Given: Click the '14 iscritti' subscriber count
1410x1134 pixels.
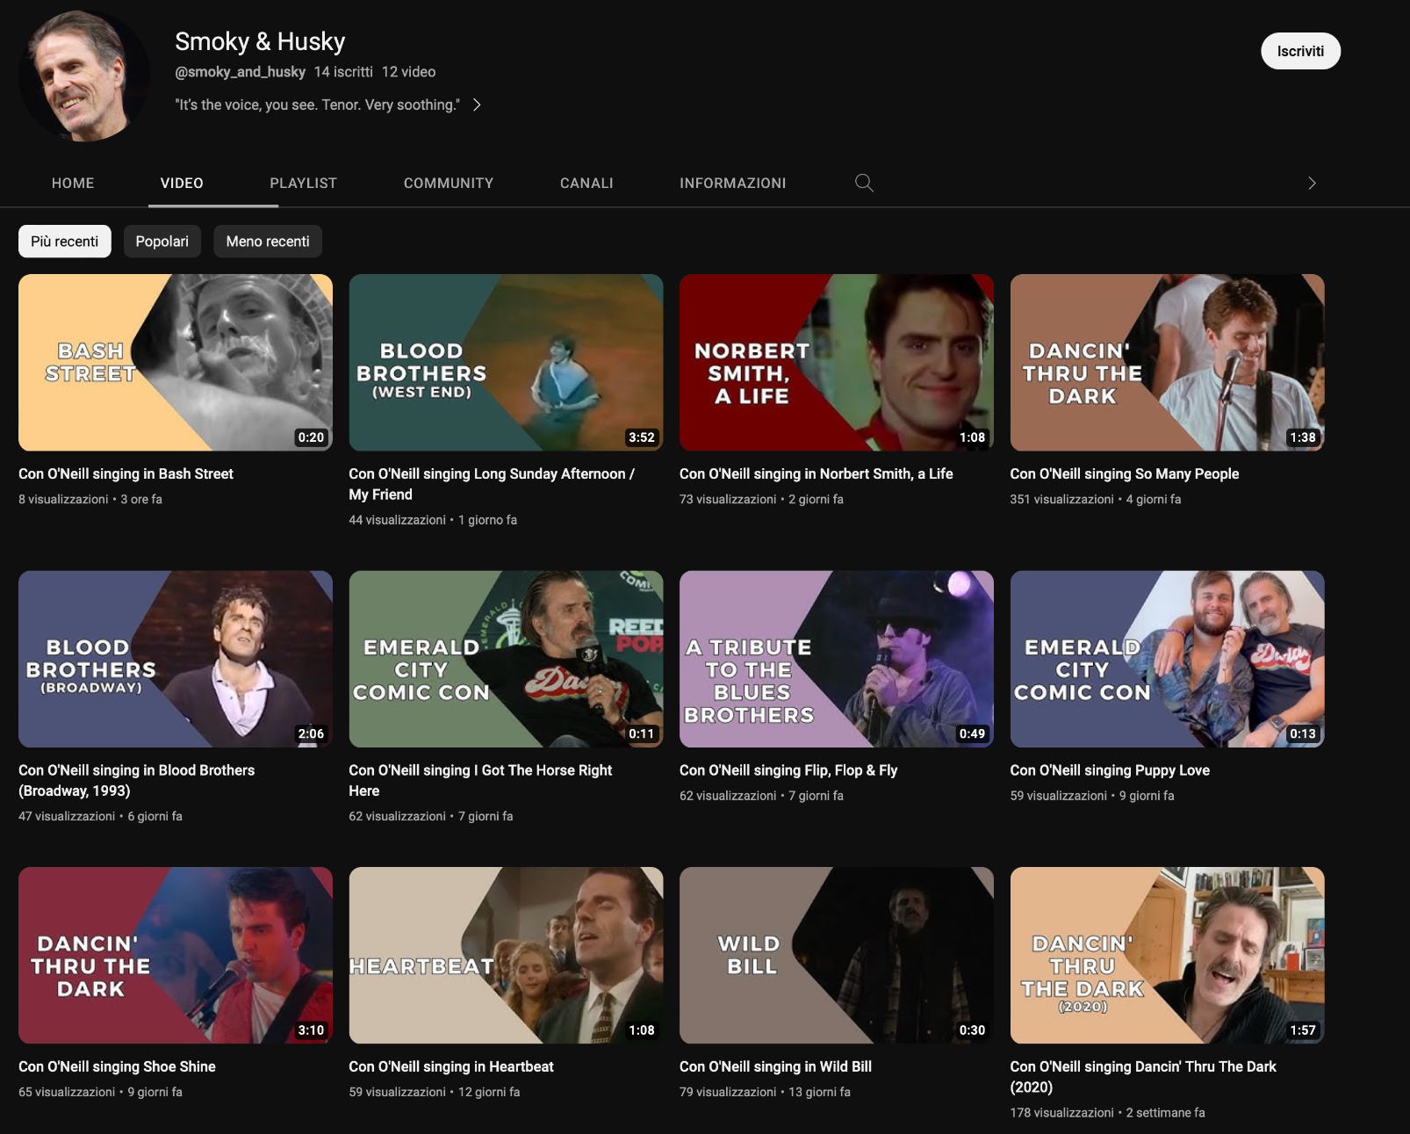Looking at the screenshot, I should coord(343,72).
